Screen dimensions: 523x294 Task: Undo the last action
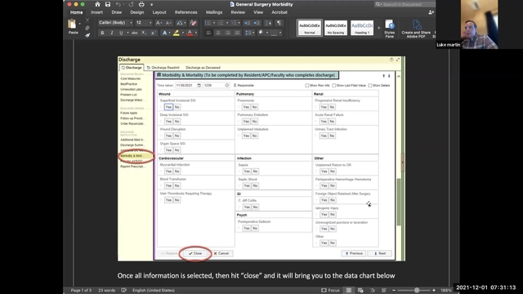pyautogui.click(x=118, y=4)
